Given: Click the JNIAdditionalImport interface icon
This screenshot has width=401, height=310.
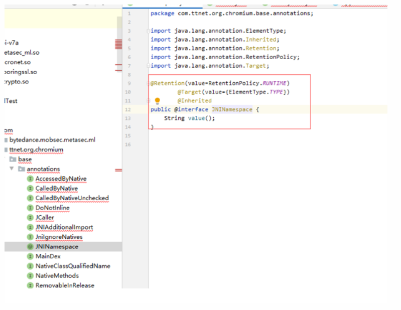Looking at the screenshot, I should (30, 227).
